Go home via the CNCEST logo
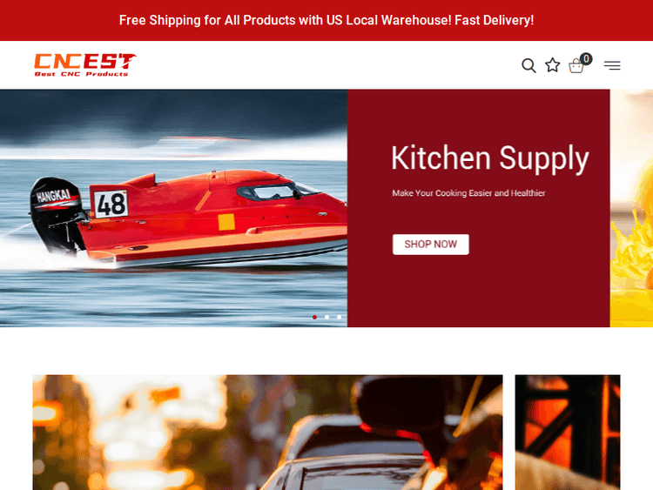Image resolution: width=653 pixels, height=490 pixels. [x=85, y=61]
